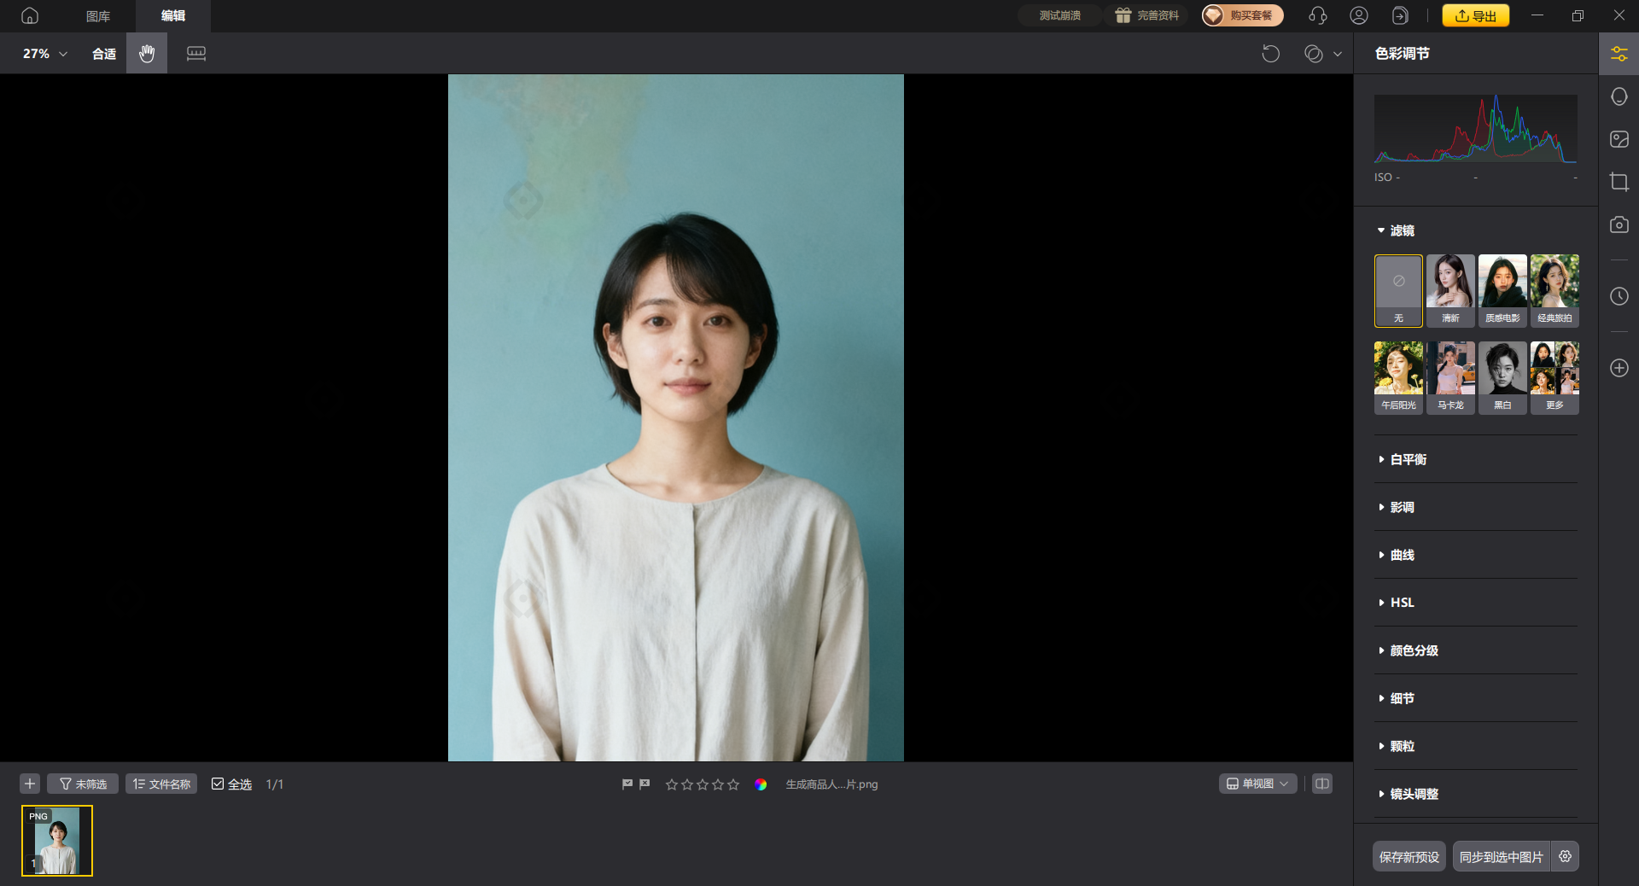This screenshot has width=1639, height=886.
Task: Click the 导出 export button
Action: coord(1475,15)
